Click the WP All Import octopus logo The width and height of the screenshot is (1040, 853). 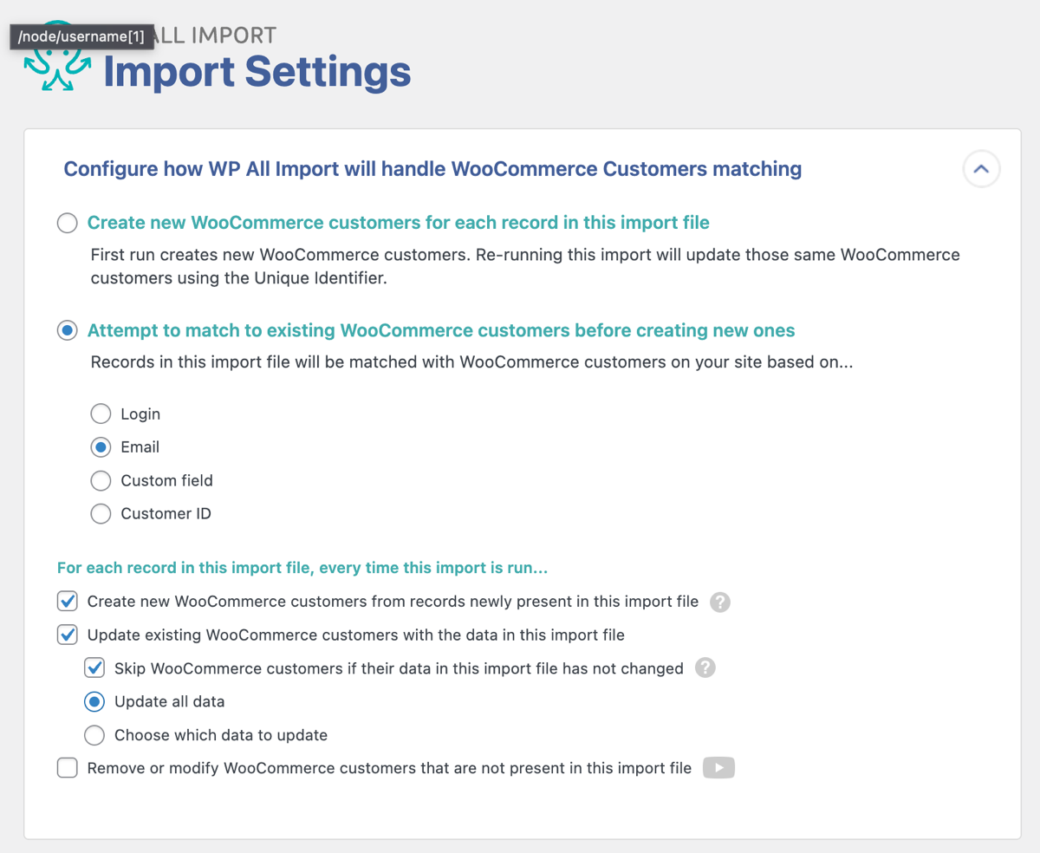pyautogui.click(x=57, y=56)
